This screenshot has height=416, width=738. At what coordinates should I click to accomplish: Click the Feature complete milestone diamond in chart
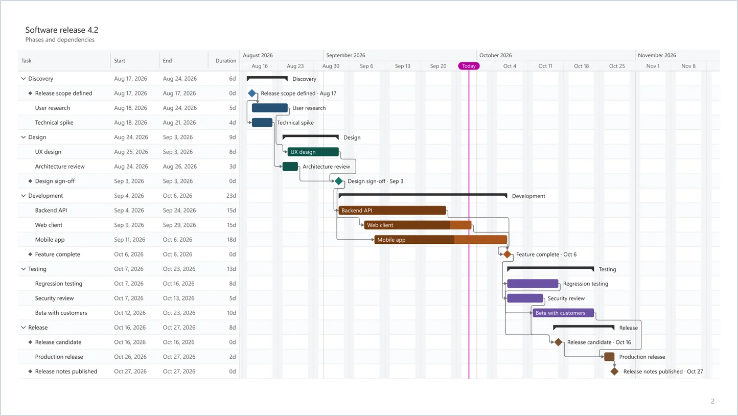pos(507,255)
